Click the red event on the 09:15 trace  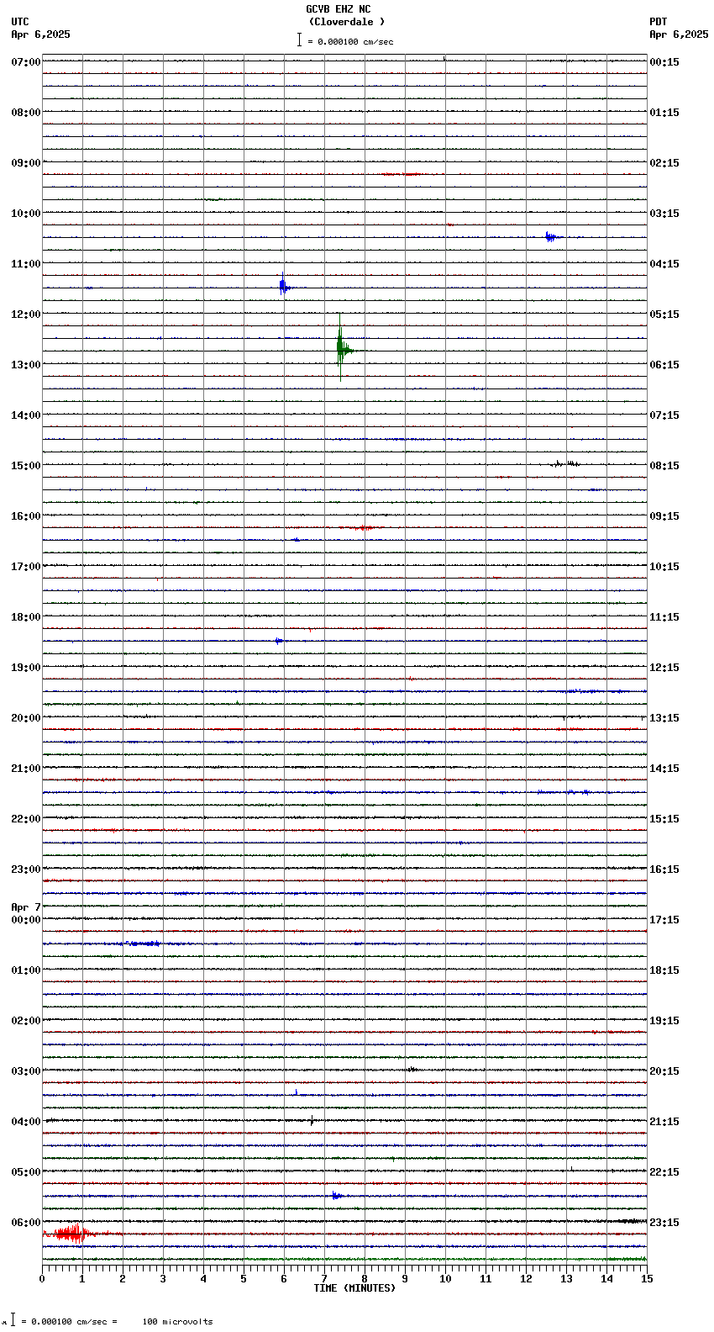(402, 174)
